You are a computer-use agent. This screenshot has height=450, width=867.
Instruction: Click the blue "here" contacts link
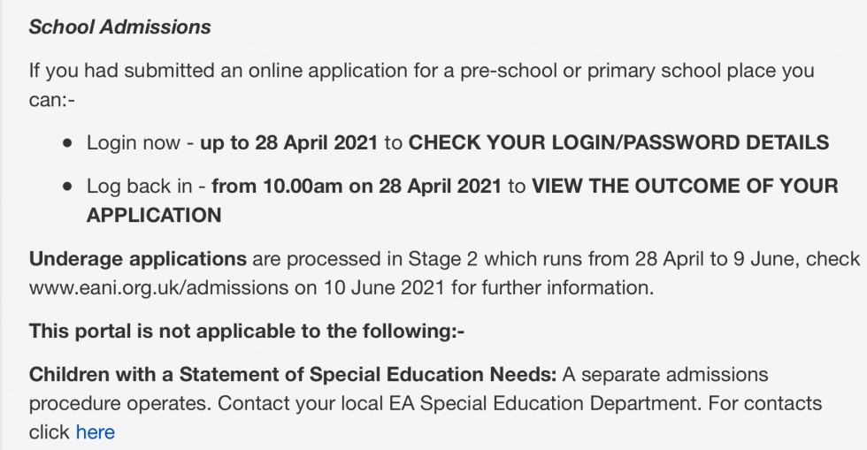click(x=95, y=432)
